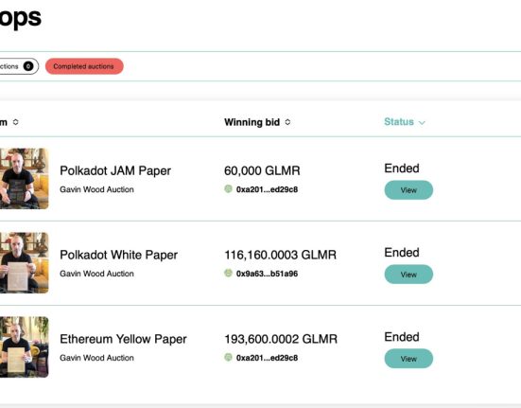The width and height of the screenshot is (521, 408).
Task: View the Polkadot White Paper auction
Action: 408,275
